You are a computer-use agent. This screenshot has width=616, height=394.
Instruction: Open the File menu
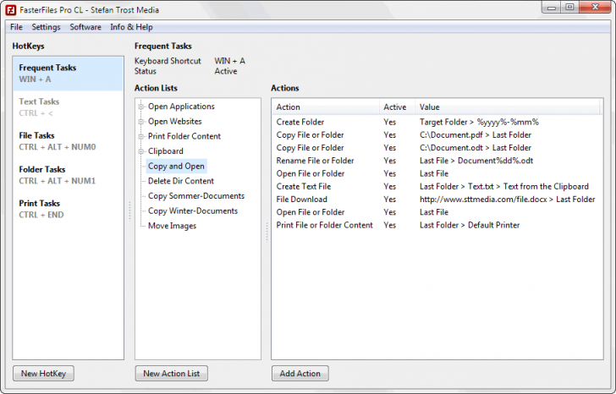click(x=16, y=27)
